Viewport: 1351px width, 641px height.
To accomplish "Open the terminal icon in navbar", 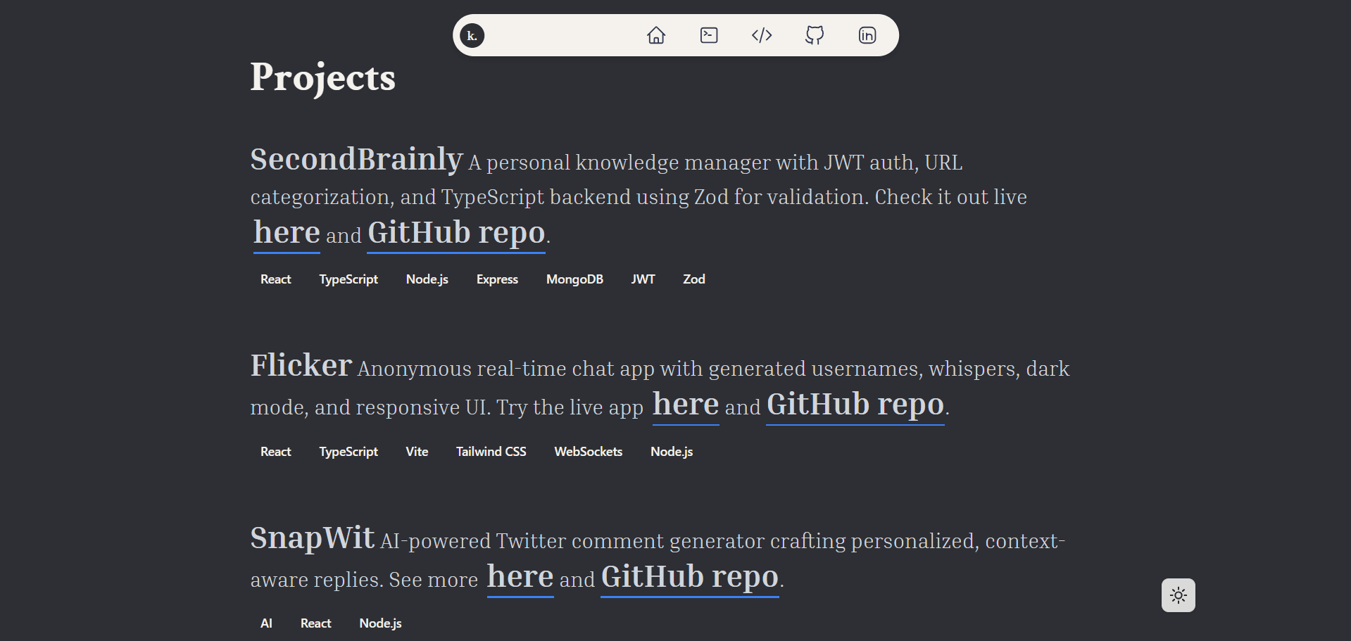I will (709, 35).
